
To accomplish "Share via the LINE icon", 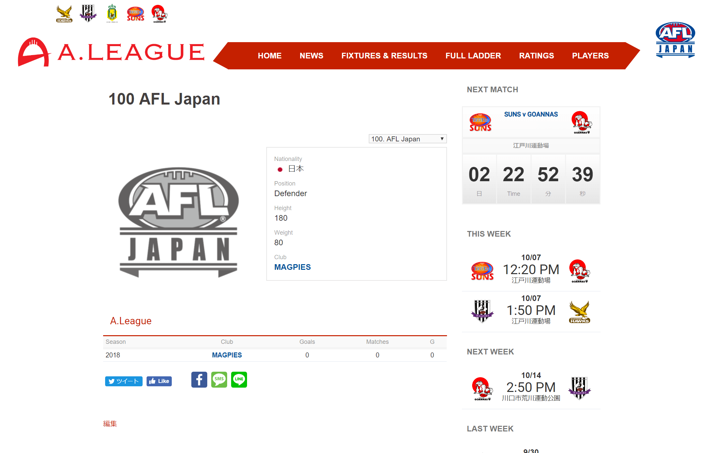I will [x=239, y=380].
